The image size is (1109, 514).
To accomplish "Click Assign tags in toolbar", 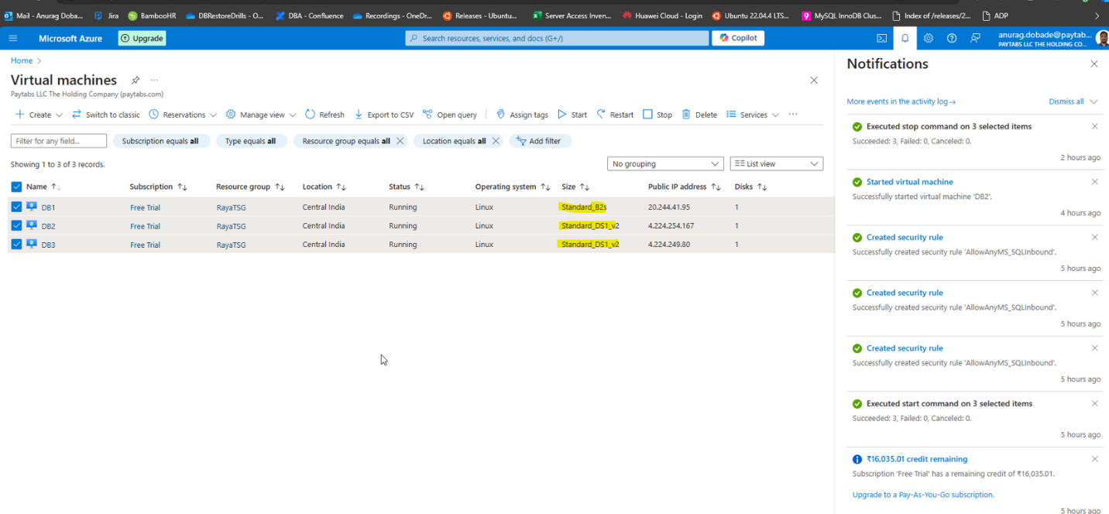I will click(x=522, y=115).
